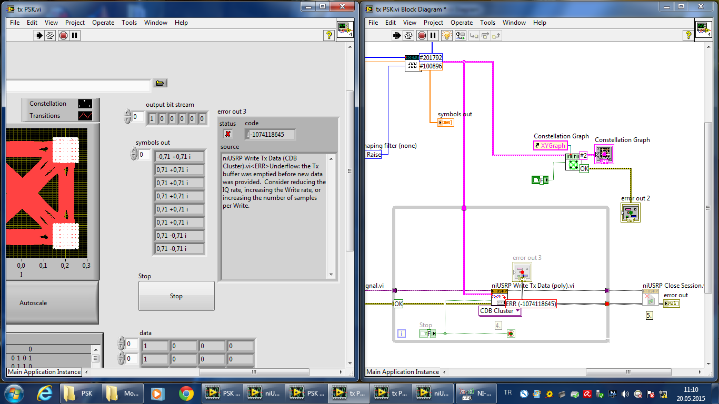Click error code display field
Image resolution: width=719 pixels, height=404 pixels.
click(x=270, y=135)
